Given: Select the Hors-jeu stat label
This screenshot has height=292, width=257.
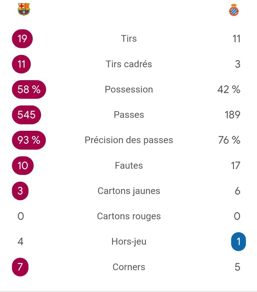Looking at the screenshot, I should click(x=129, y=242).
